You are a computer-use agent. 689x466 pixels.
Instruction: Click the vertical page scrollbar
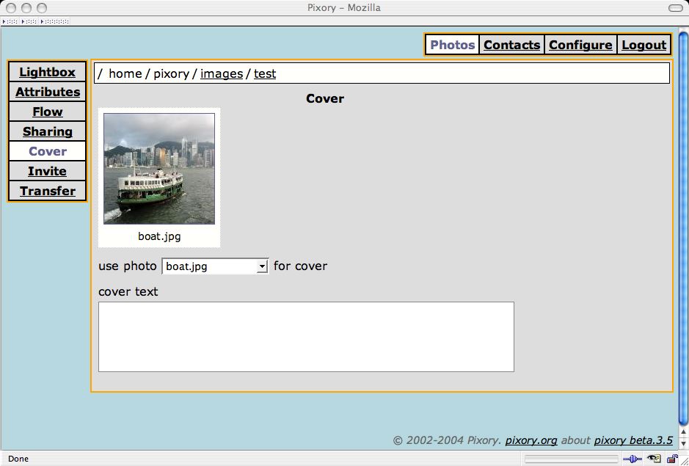[683, 229]
